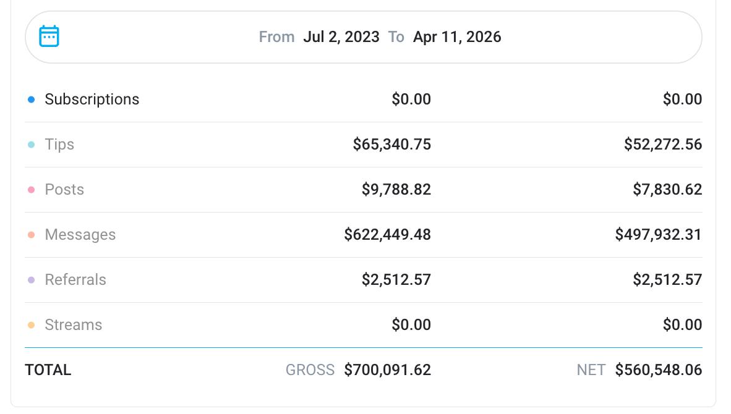731x414 pixels.
Task: Click the start date Jul 2, 2023
Action: [x=341, y=37]
